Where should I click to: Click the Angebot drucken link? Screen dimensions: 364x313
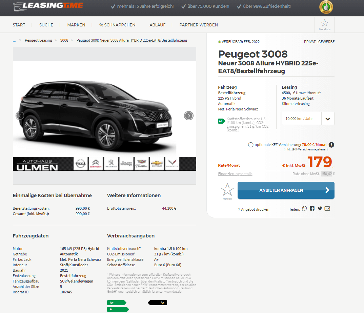(254, 209)
